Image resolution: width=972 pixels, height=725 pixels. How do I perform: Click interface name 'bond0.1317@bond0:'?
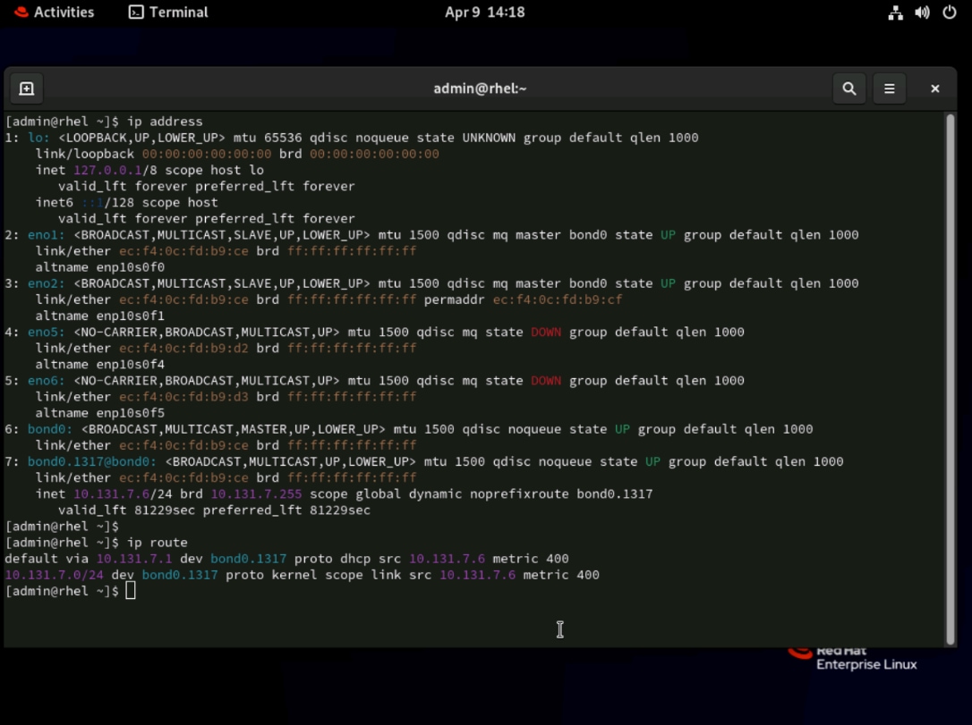point(92,461)
